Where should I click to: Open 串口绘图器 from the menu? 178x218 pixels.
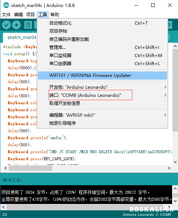(x=102, y=64)
